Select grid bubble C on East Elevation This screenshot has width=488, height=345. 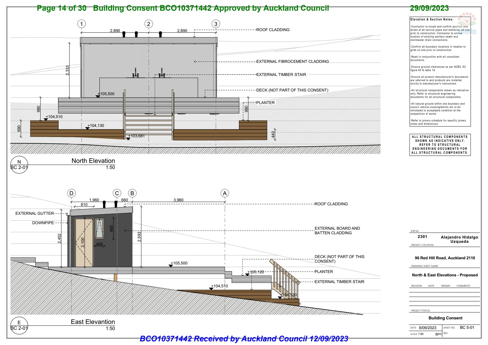click(117, 193)
